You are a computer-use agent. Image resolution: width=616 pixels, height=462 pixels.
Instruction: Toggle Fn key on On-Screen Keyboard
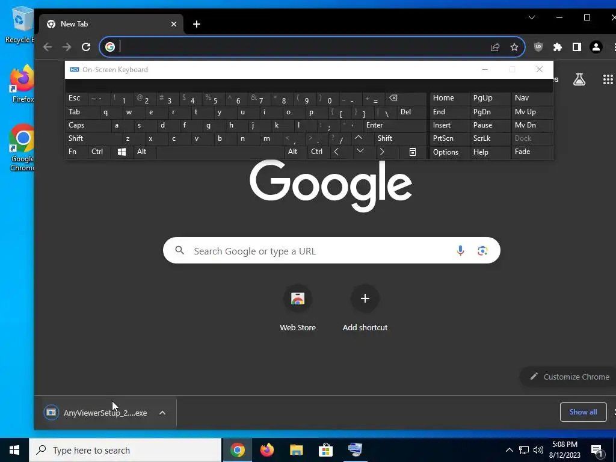click(76, 152)
